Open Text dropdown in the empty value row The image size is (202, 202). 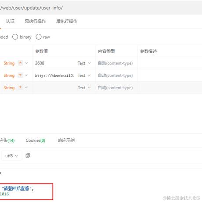click(84, 87)
